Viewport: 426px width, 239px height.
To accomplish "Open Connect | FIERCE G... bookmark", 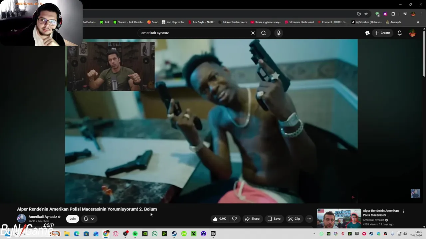I will click(332, 22).
